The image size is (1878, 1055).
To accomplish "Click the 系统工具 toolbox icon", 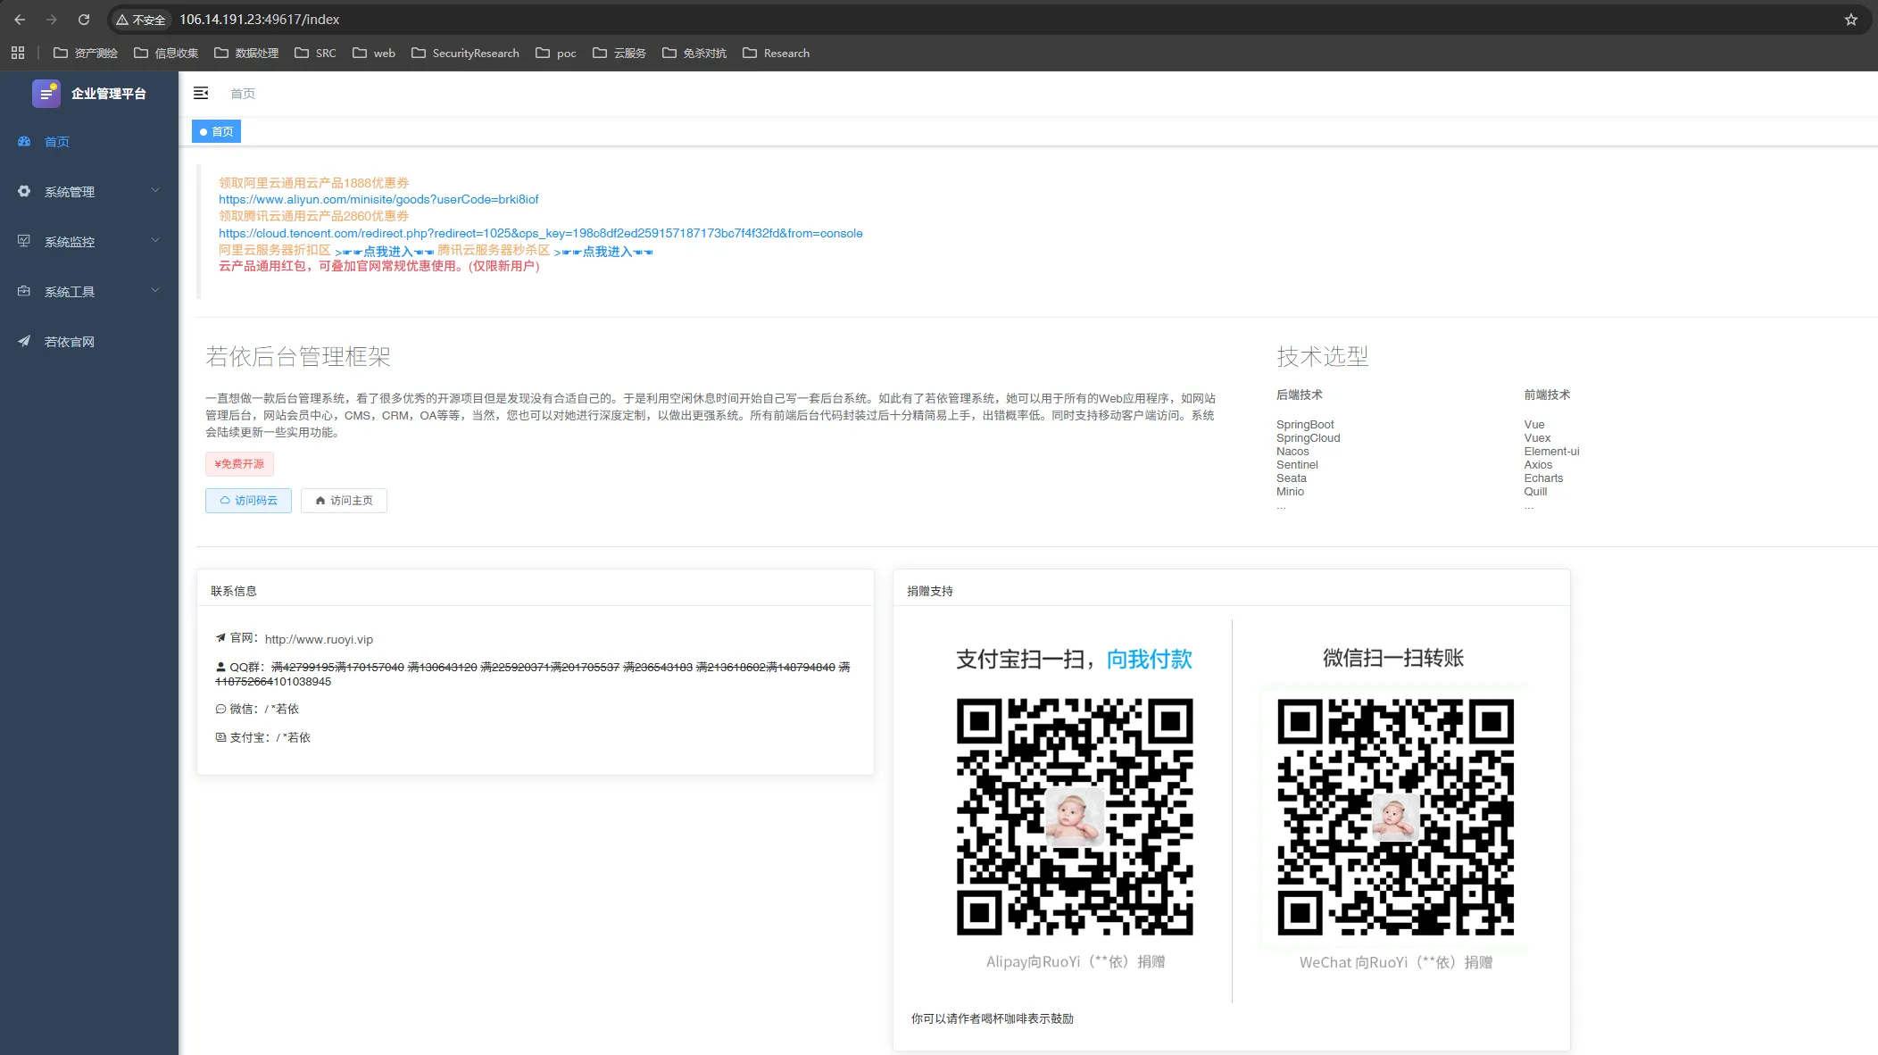I will click(x=24, y=291).
